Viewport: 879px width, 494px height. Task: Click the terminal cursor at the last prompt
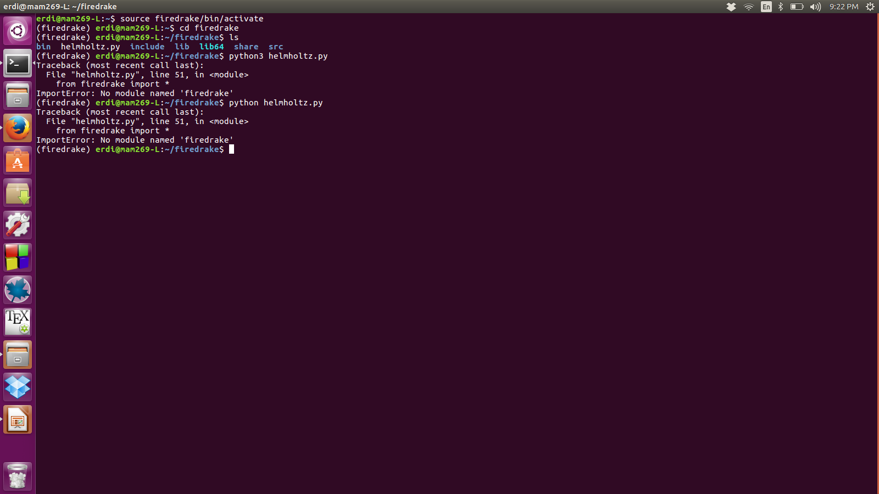(232, 149)
